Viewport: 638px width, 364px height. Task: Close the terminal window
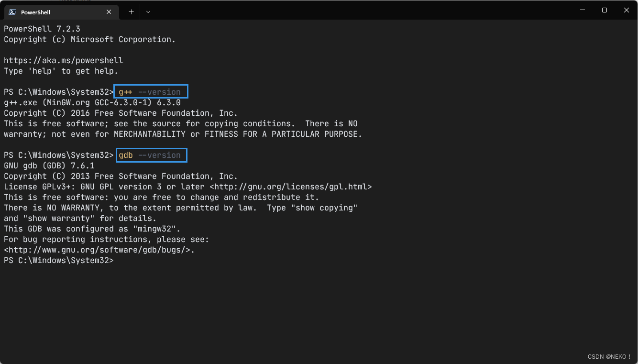(627, 10)
